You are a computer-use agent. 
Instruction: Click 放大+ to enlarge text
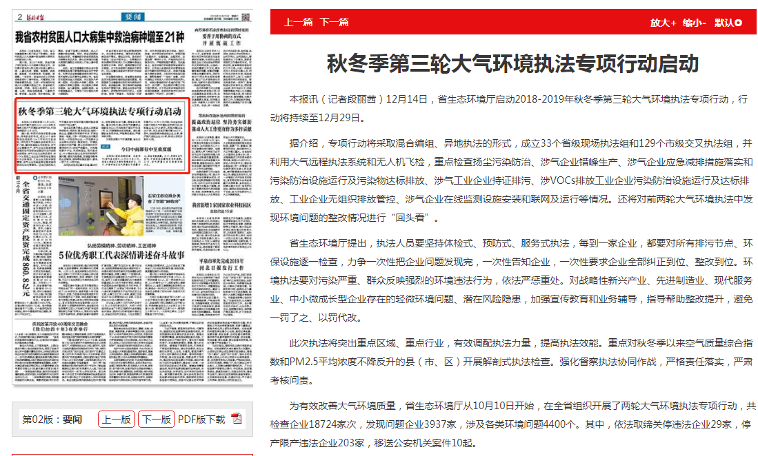coord(663,23)
